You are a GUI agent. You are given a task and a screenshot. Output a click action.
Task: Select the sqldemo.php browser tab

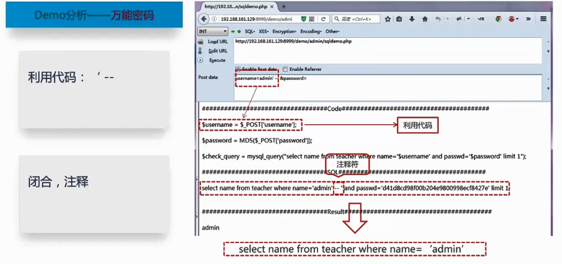[x=236, y=6]
